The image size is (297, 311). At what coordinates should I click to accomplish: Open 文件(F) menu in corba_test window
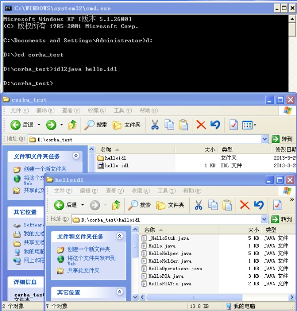20,111
